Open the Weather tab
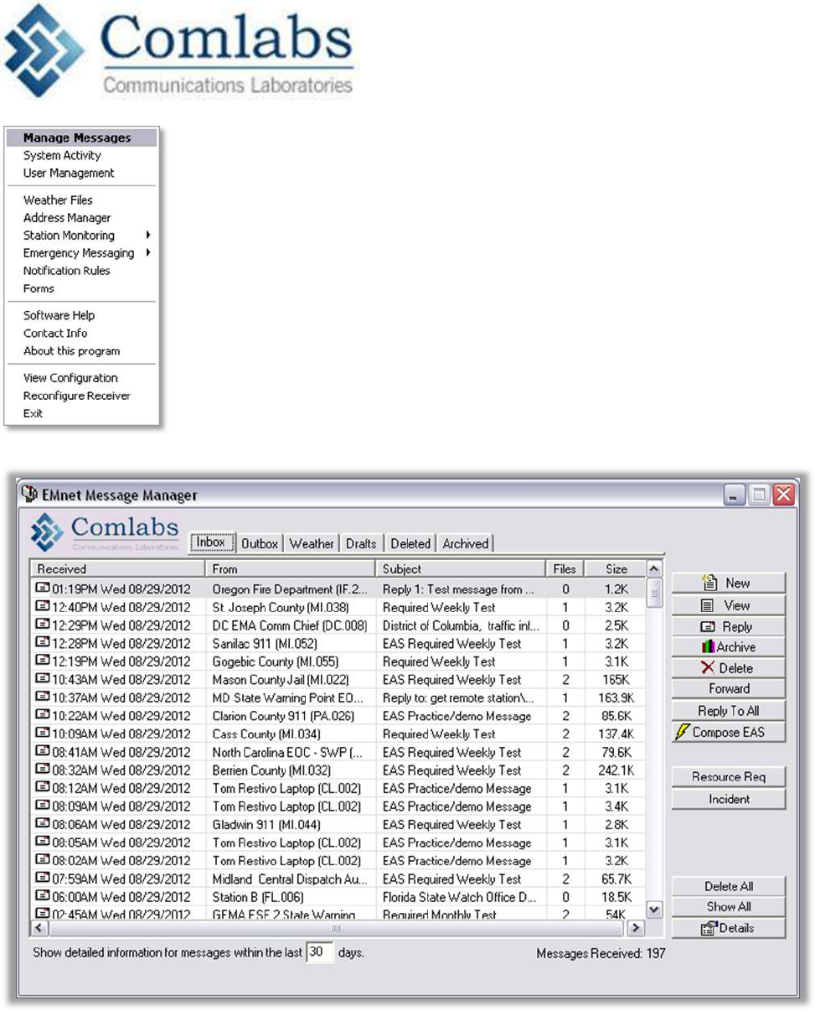 coord(312,543)
